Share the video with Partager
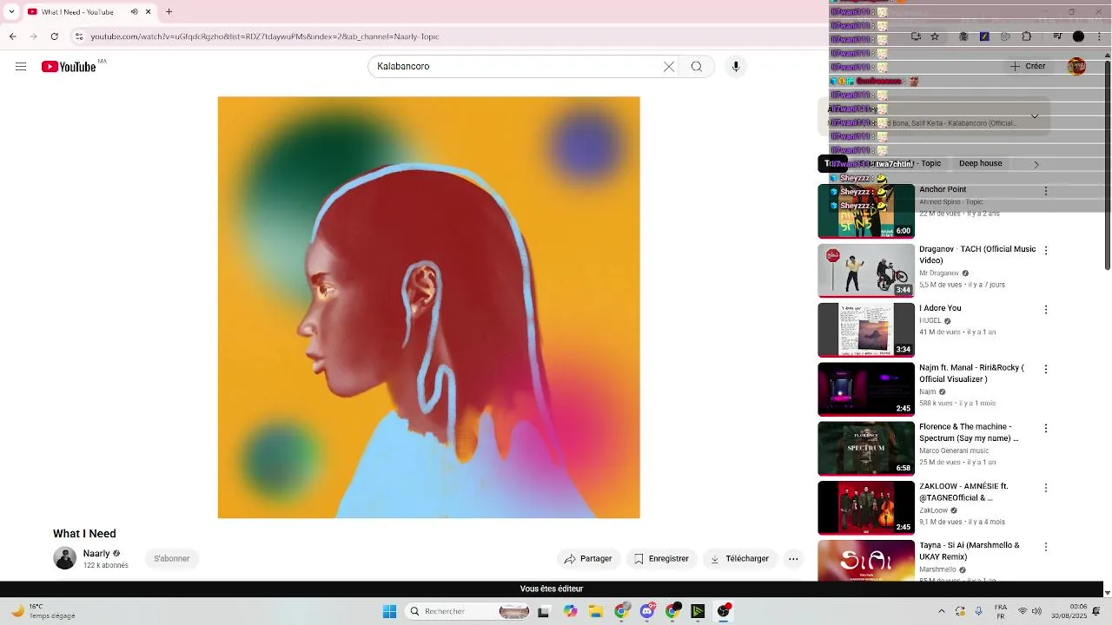The height and width of the screenshot is (625, 1112). 588,559
